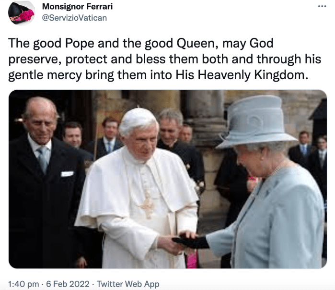Open the Monsignor Ferrari profile avatar
335x290 pixels.
point(22,13)
